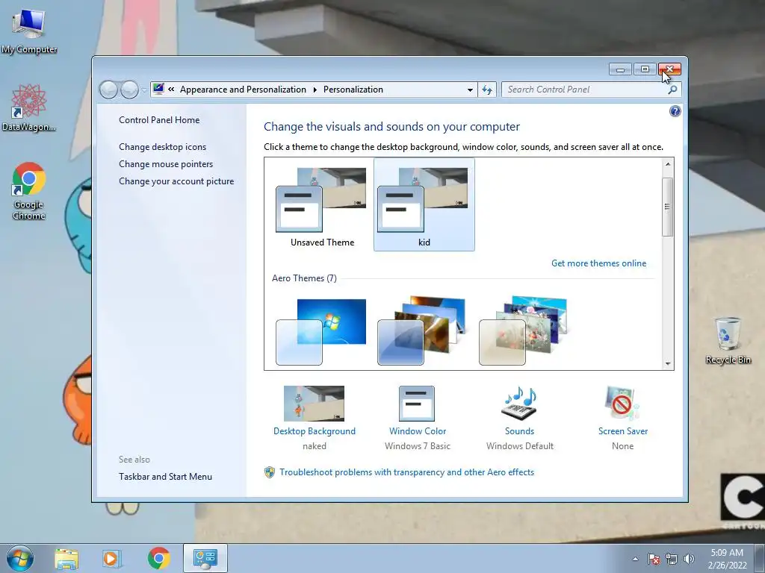Click the Sounds text link
The height and width of the screenshot is (573, 765).
pos(520,431)
